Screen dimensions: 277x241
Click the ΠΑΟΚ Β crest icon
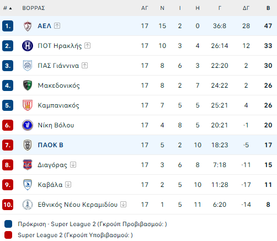[x=28, y=145]
